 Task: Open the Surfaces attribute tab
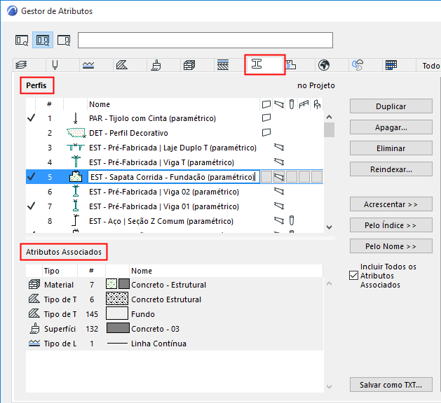pyautogui.click(x=156, y=65)
